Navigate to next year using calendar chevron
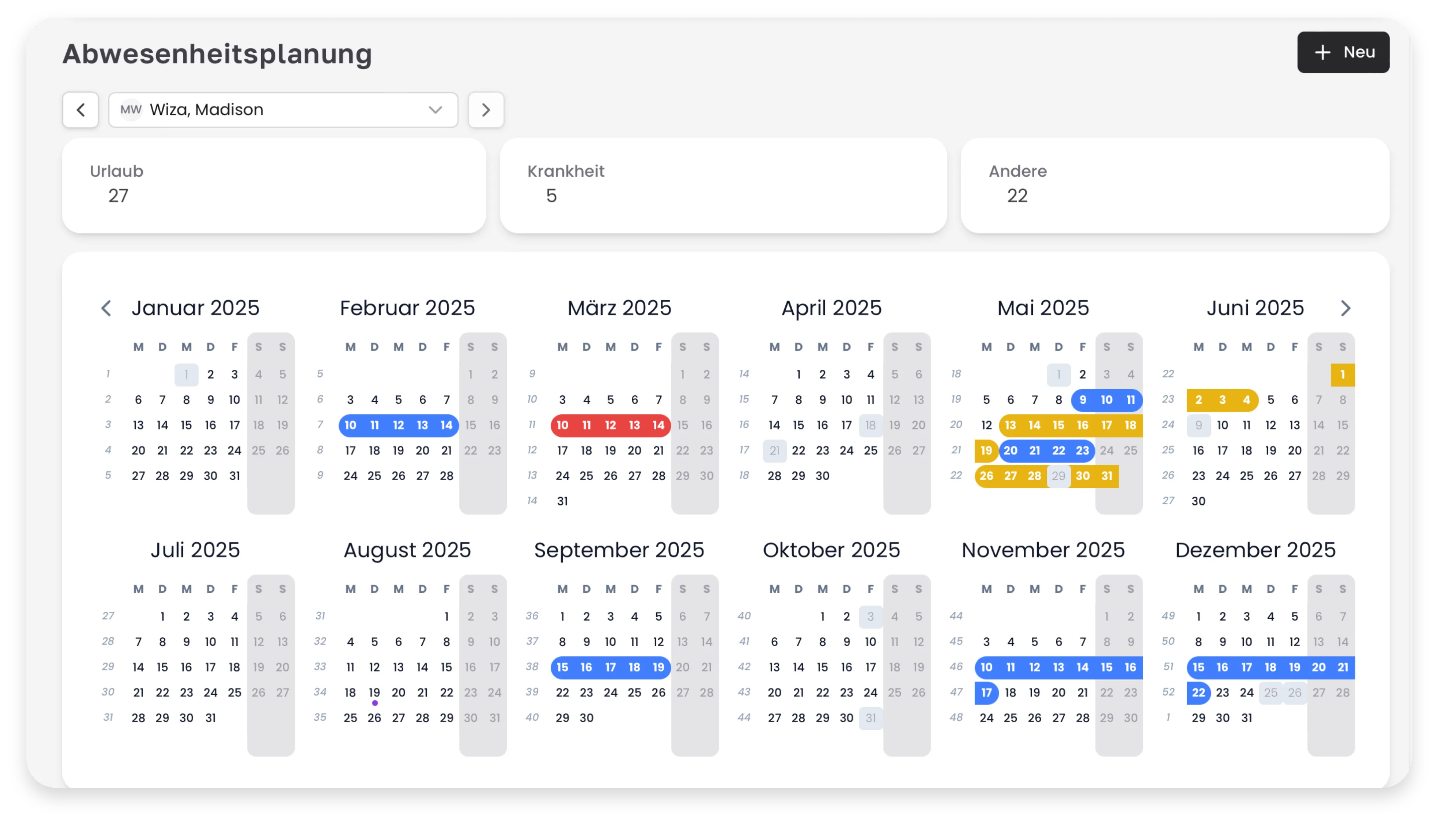The width and height of the screenshot is (1438, 823). coord(1345,309)
